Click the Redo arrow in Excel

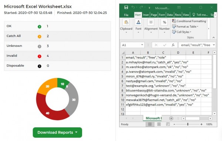[x=141, y=7]
